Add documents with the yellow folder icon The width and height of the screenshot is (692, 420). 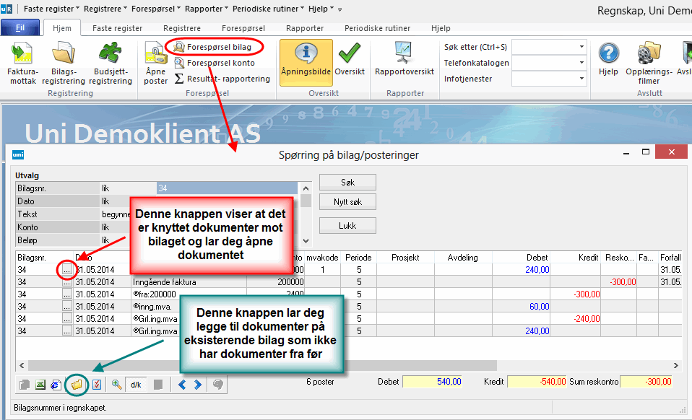click(x=77, y=385)
